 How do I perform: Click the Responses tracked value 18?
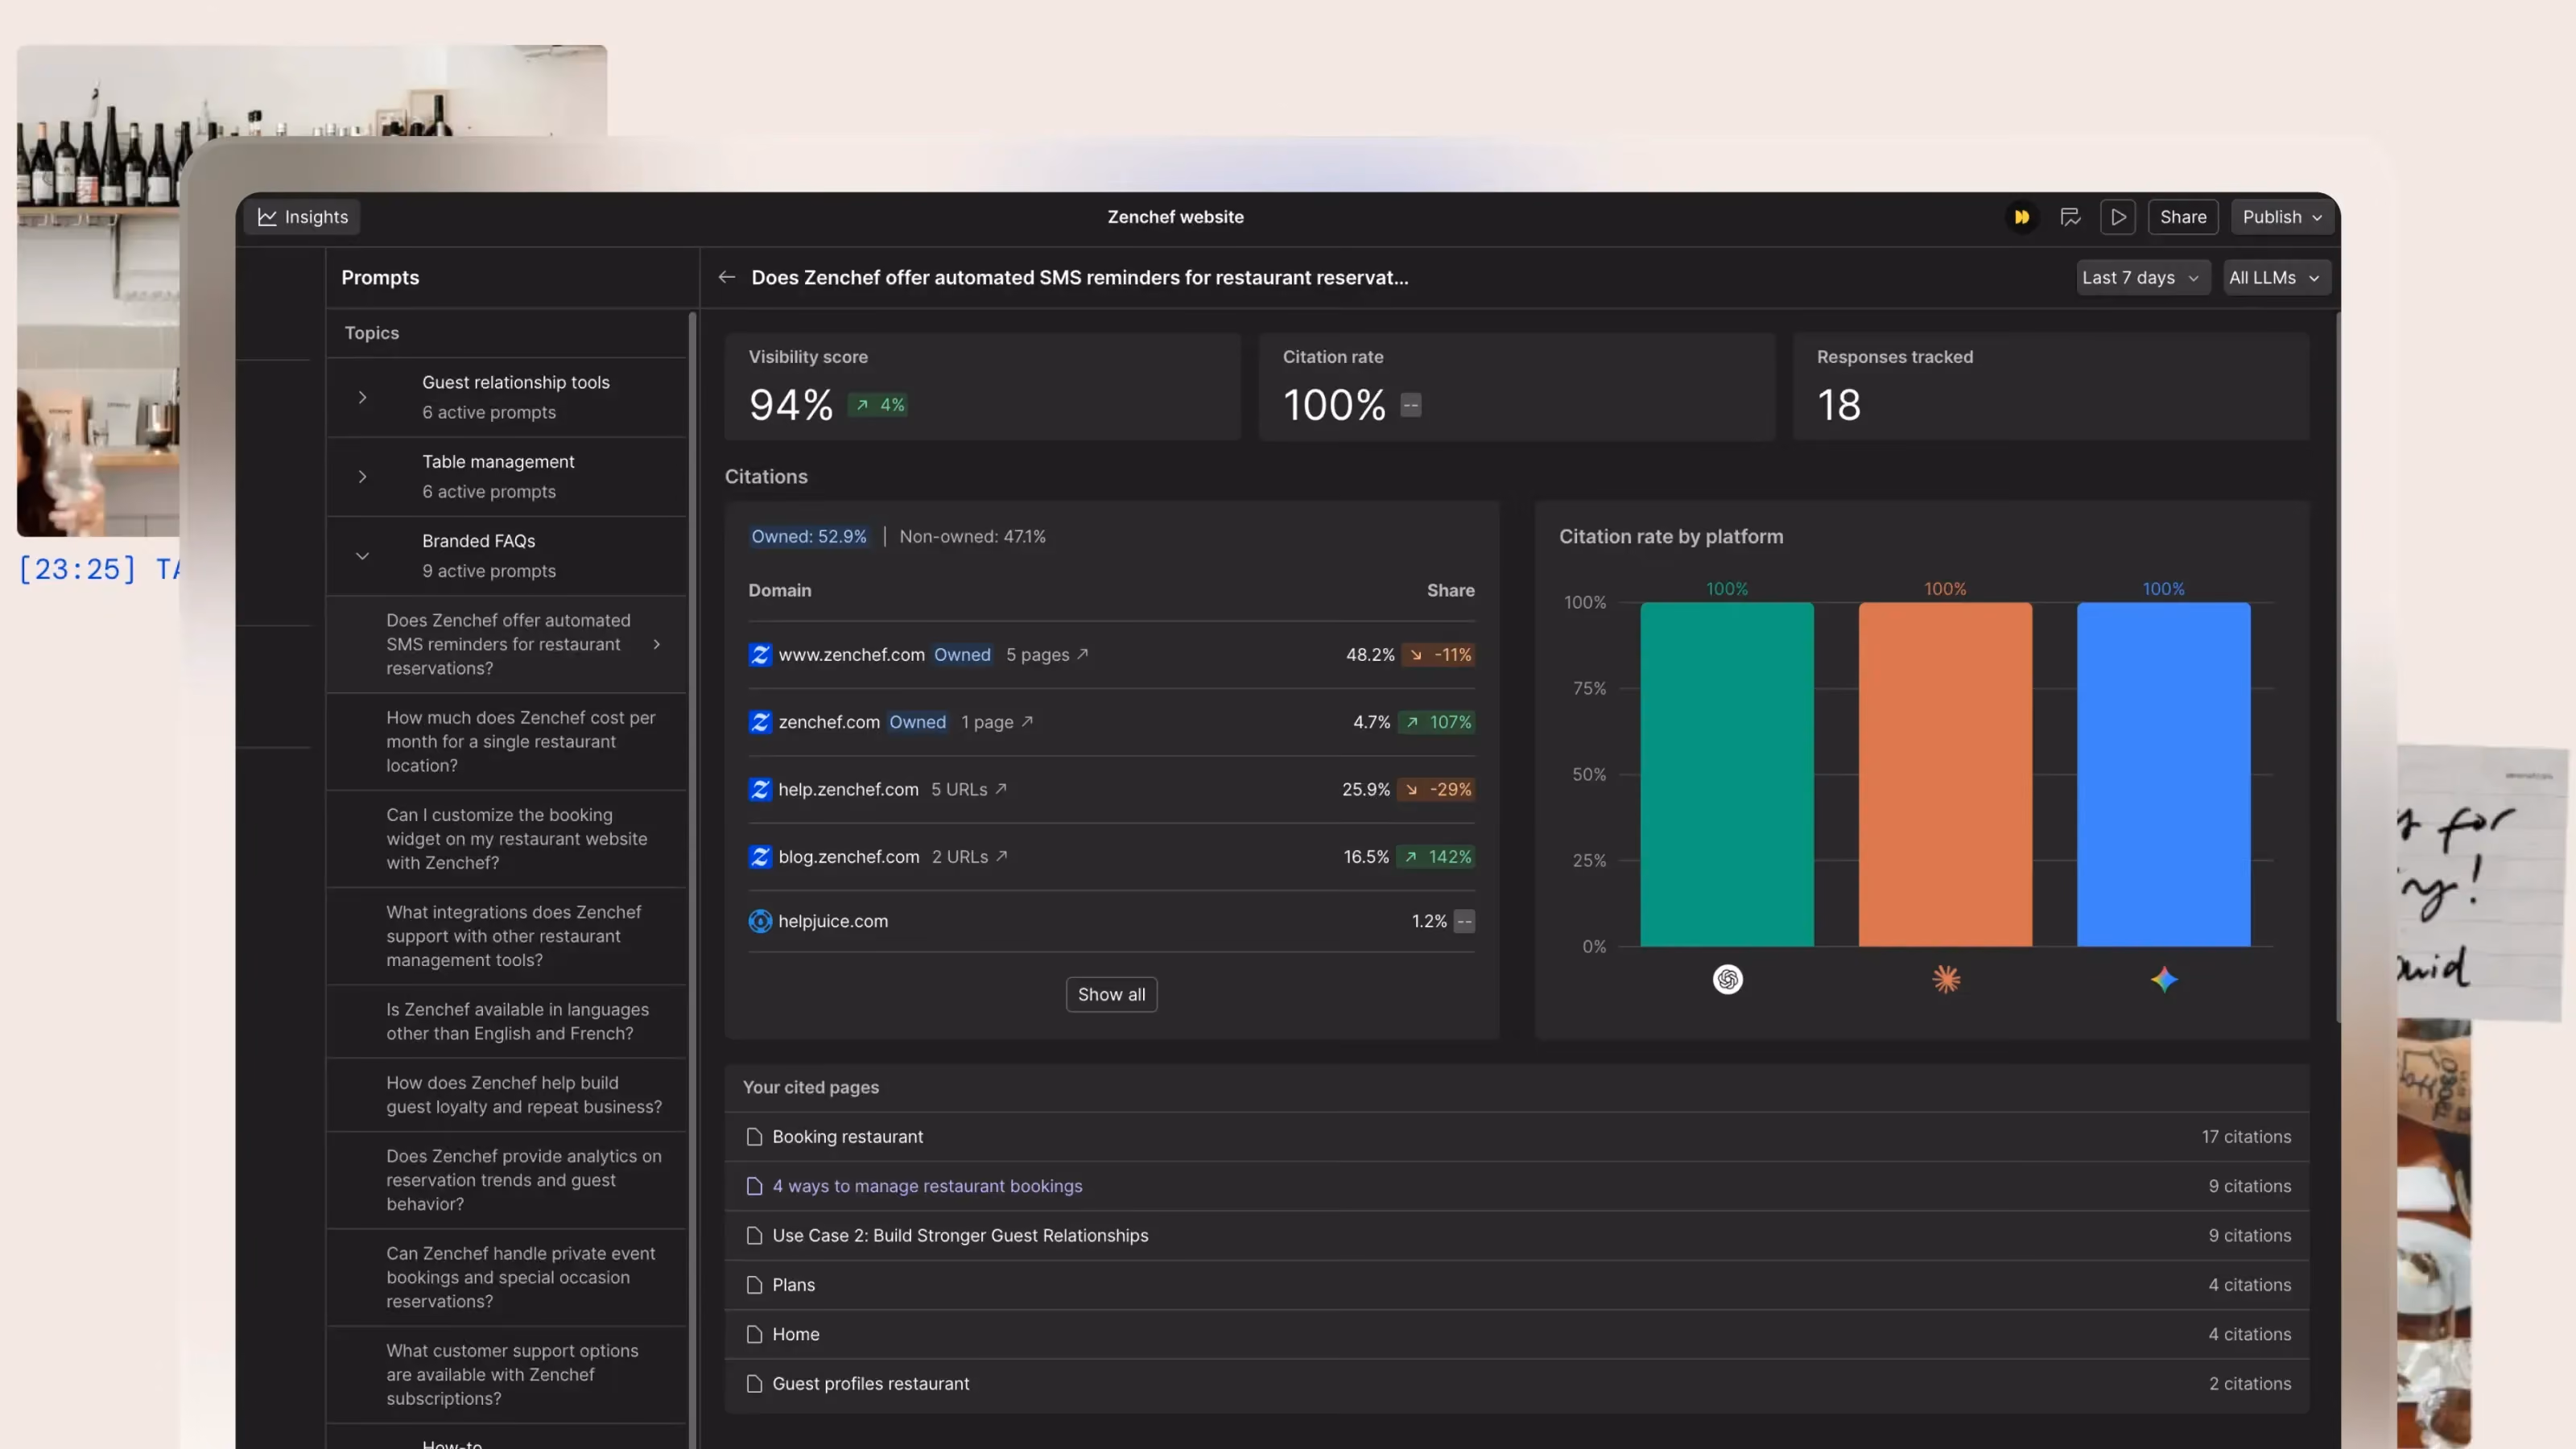[1838, 404]
